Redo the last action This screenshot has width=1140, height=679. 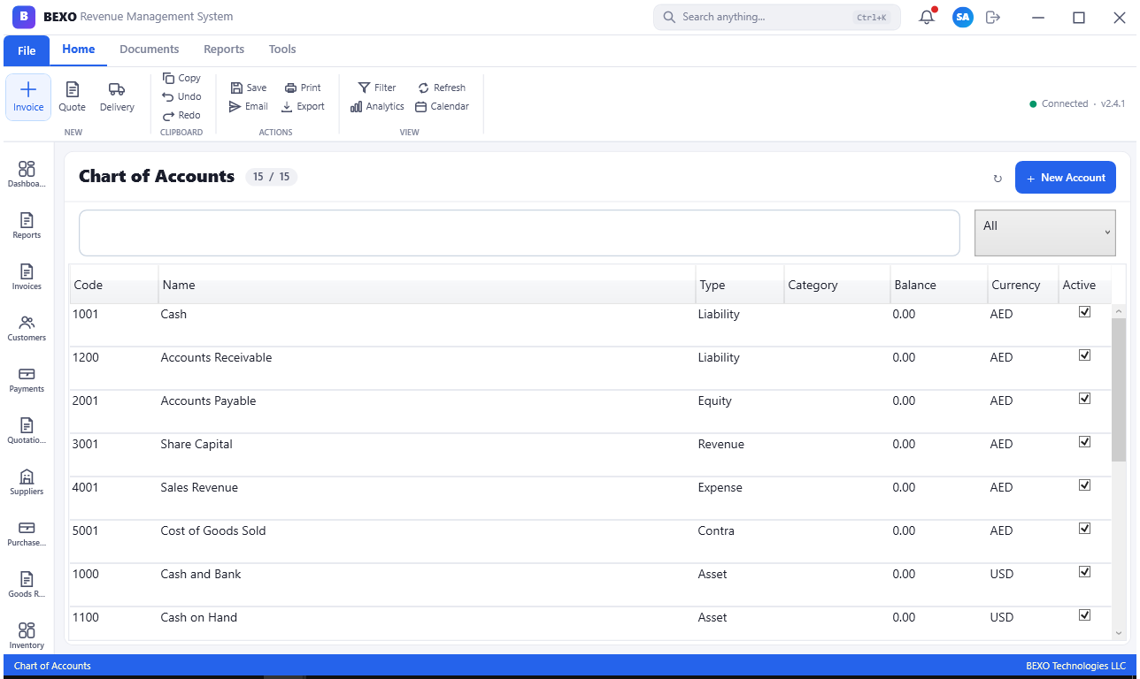[x=181, y=115]
